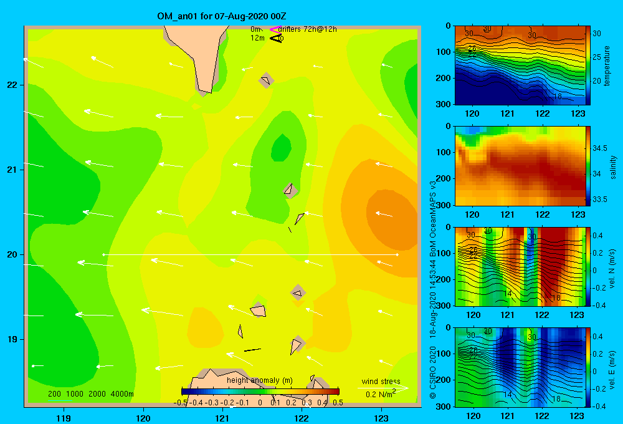Click longitude label 123 under main map
623x424 pixels.
coord(381,418)
